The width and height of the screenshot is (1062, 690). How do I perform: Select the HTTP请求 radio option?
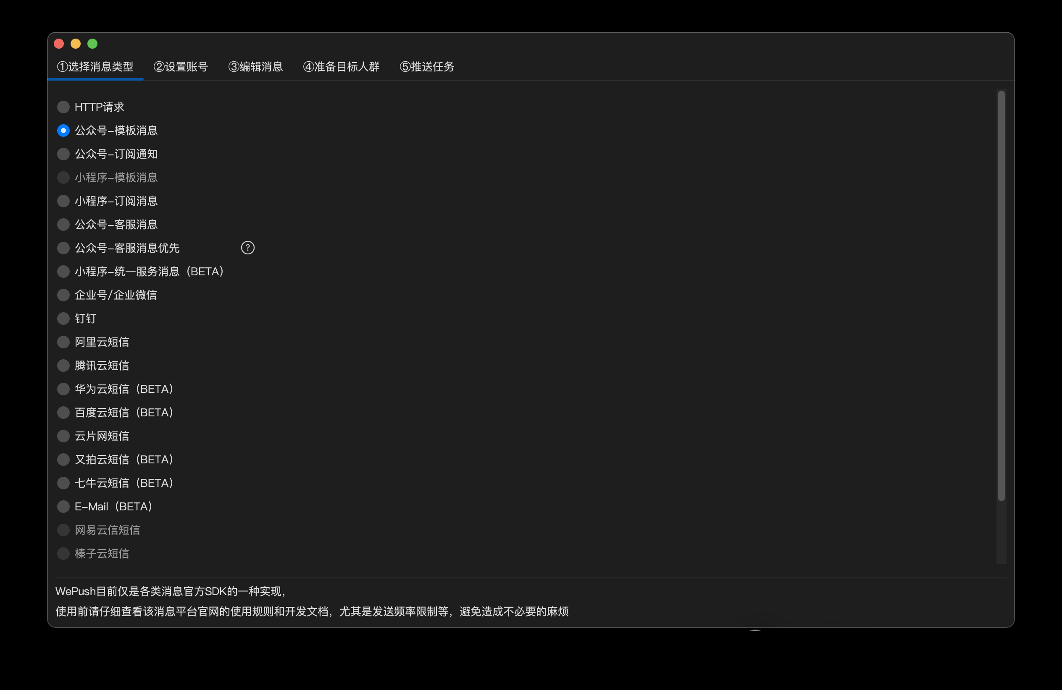pyautogui.click(x=63, y=107)
